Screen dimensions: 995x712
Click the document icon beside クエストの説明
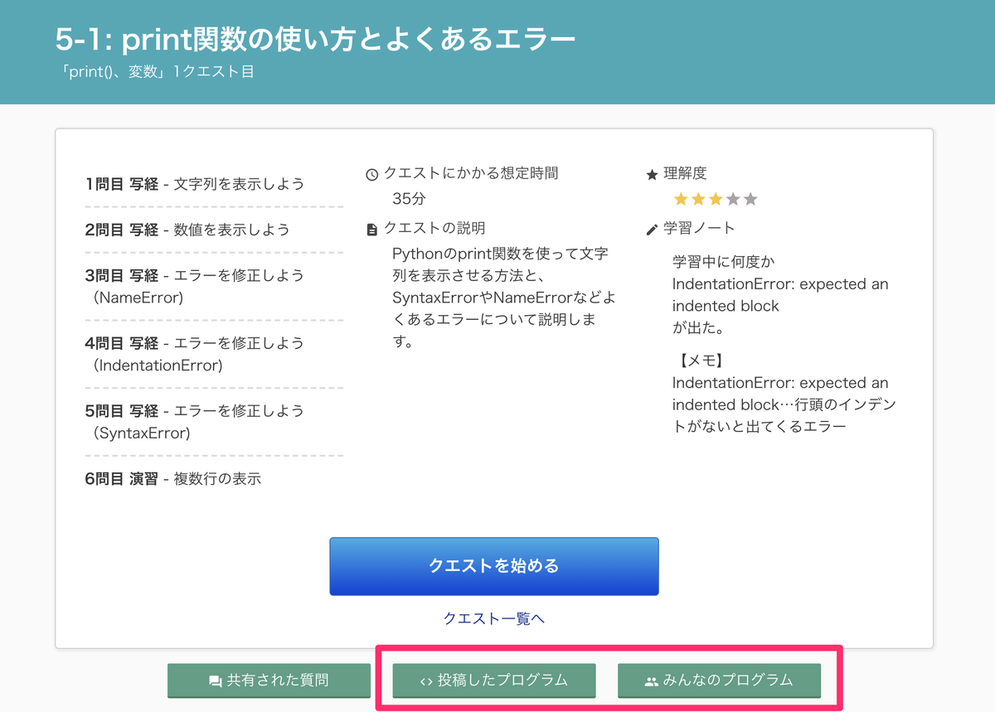[372, 229]
